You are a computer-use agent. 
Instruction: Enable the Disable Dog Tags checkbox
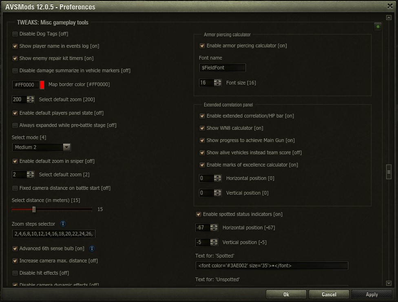click(15, 34)
